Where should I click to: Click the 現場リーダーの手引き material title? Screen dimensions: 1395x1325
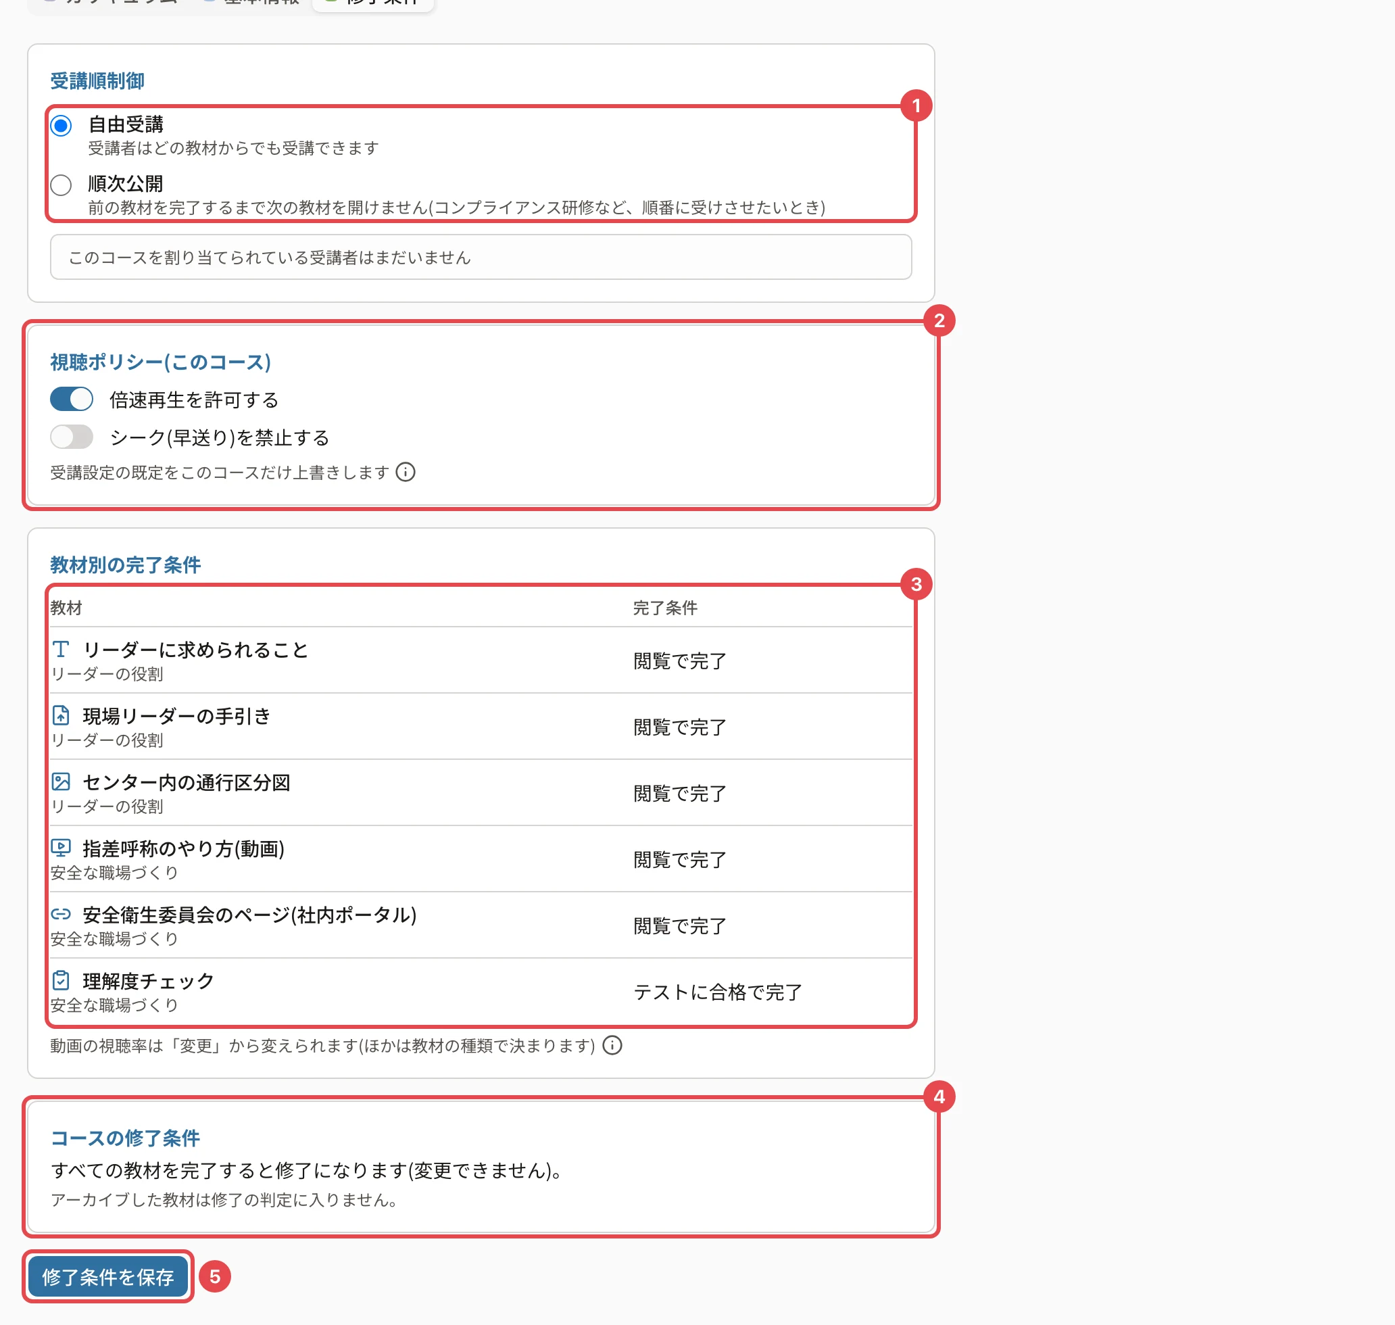(x=177, y=716)
